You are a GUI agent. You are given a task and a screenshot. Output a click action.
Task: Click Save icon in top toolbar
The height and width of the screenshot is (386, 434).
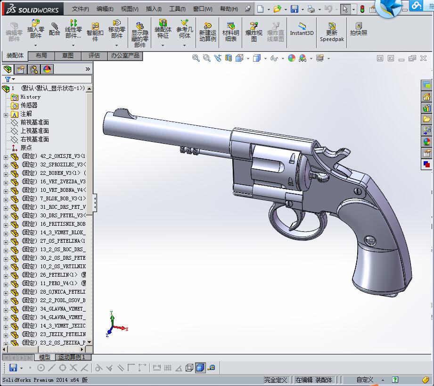pos(295,9)
